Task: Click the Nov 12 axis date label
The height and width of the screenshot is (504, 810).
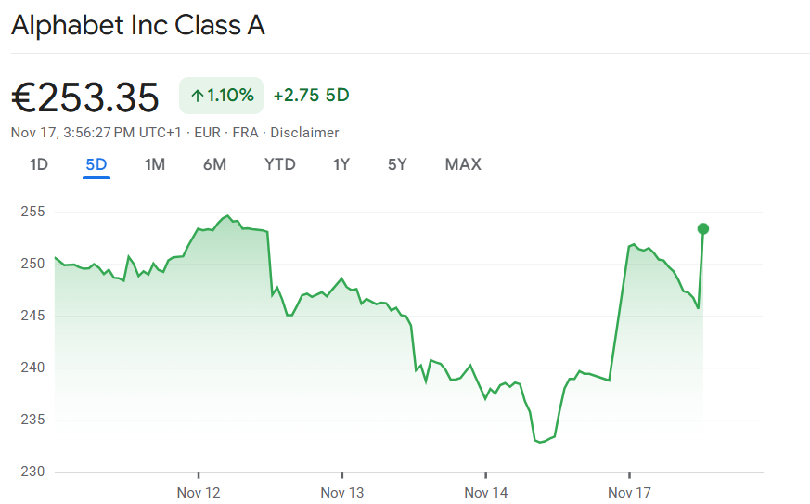Action: [x=199, y=492]
